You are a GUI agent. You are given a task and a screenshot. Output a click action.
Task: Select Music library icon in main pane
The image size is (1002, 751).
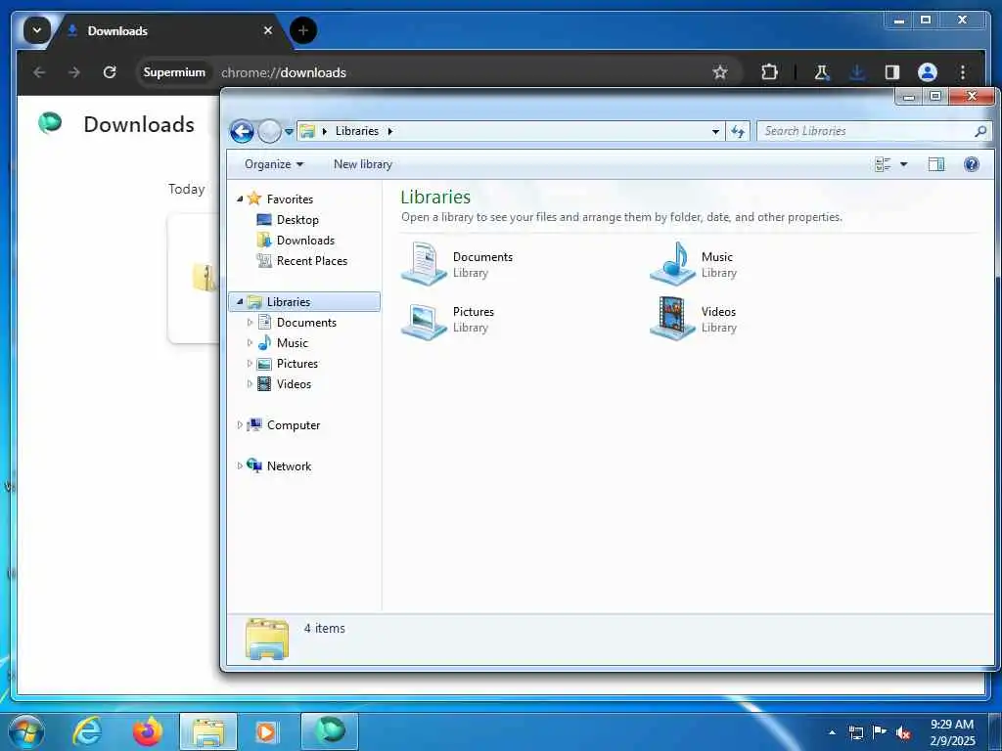(673, 263)
